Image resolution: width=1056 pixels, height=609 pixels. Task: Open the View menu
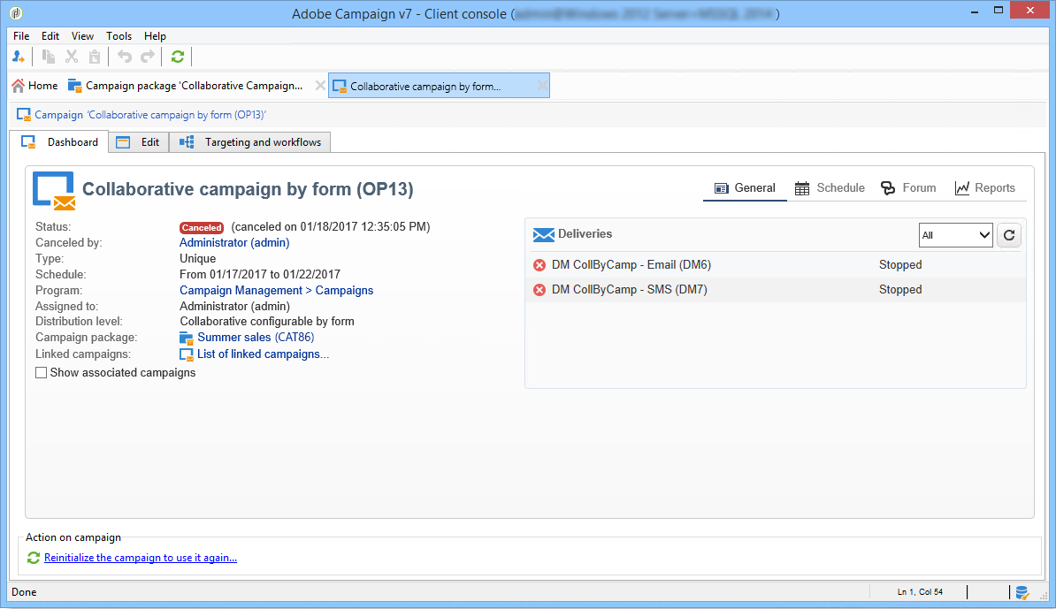83,36
